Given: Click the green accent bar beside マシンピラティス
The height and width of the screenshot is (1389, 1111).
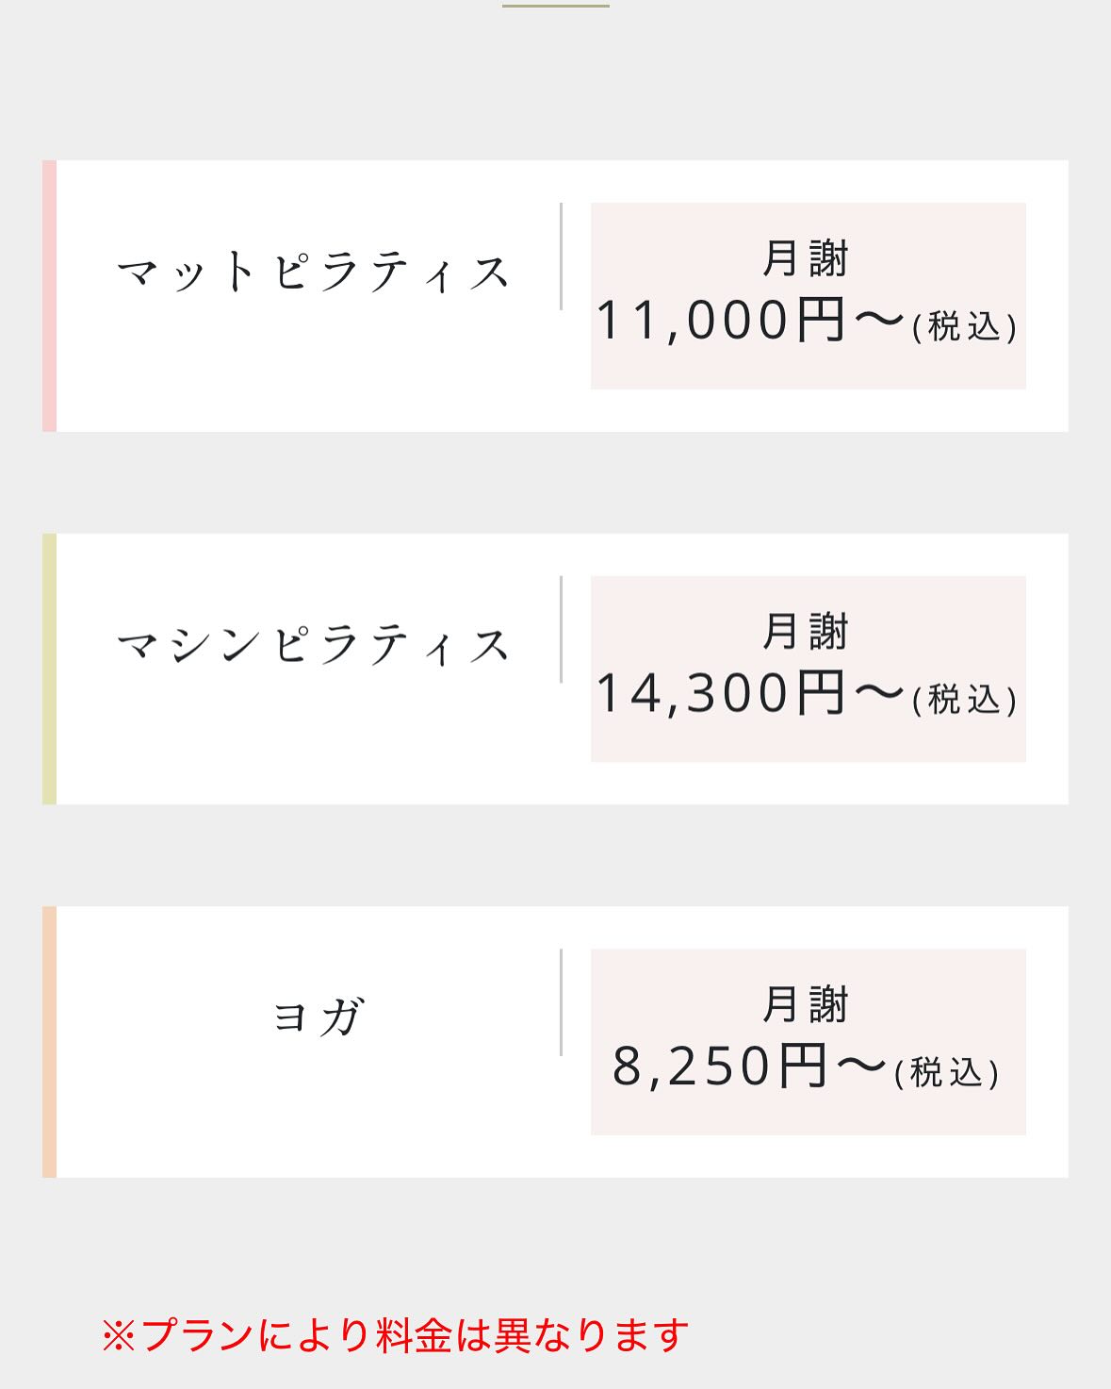Looking at the screenshot, I should tap(49, 670).
